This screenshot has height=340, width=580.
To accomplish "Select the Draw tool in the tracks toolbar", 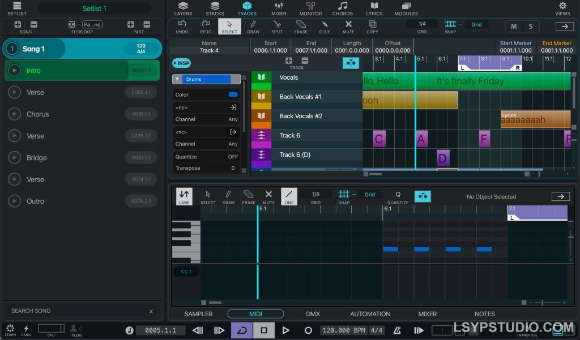I will click(253, 25).
